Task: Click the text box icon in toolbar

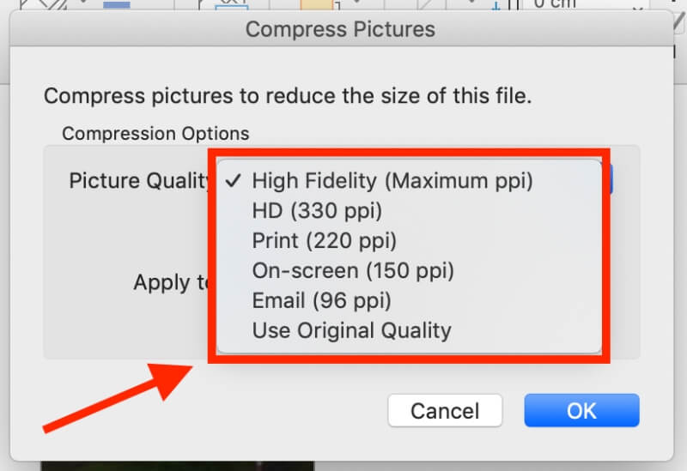Action: click(232, 4)
